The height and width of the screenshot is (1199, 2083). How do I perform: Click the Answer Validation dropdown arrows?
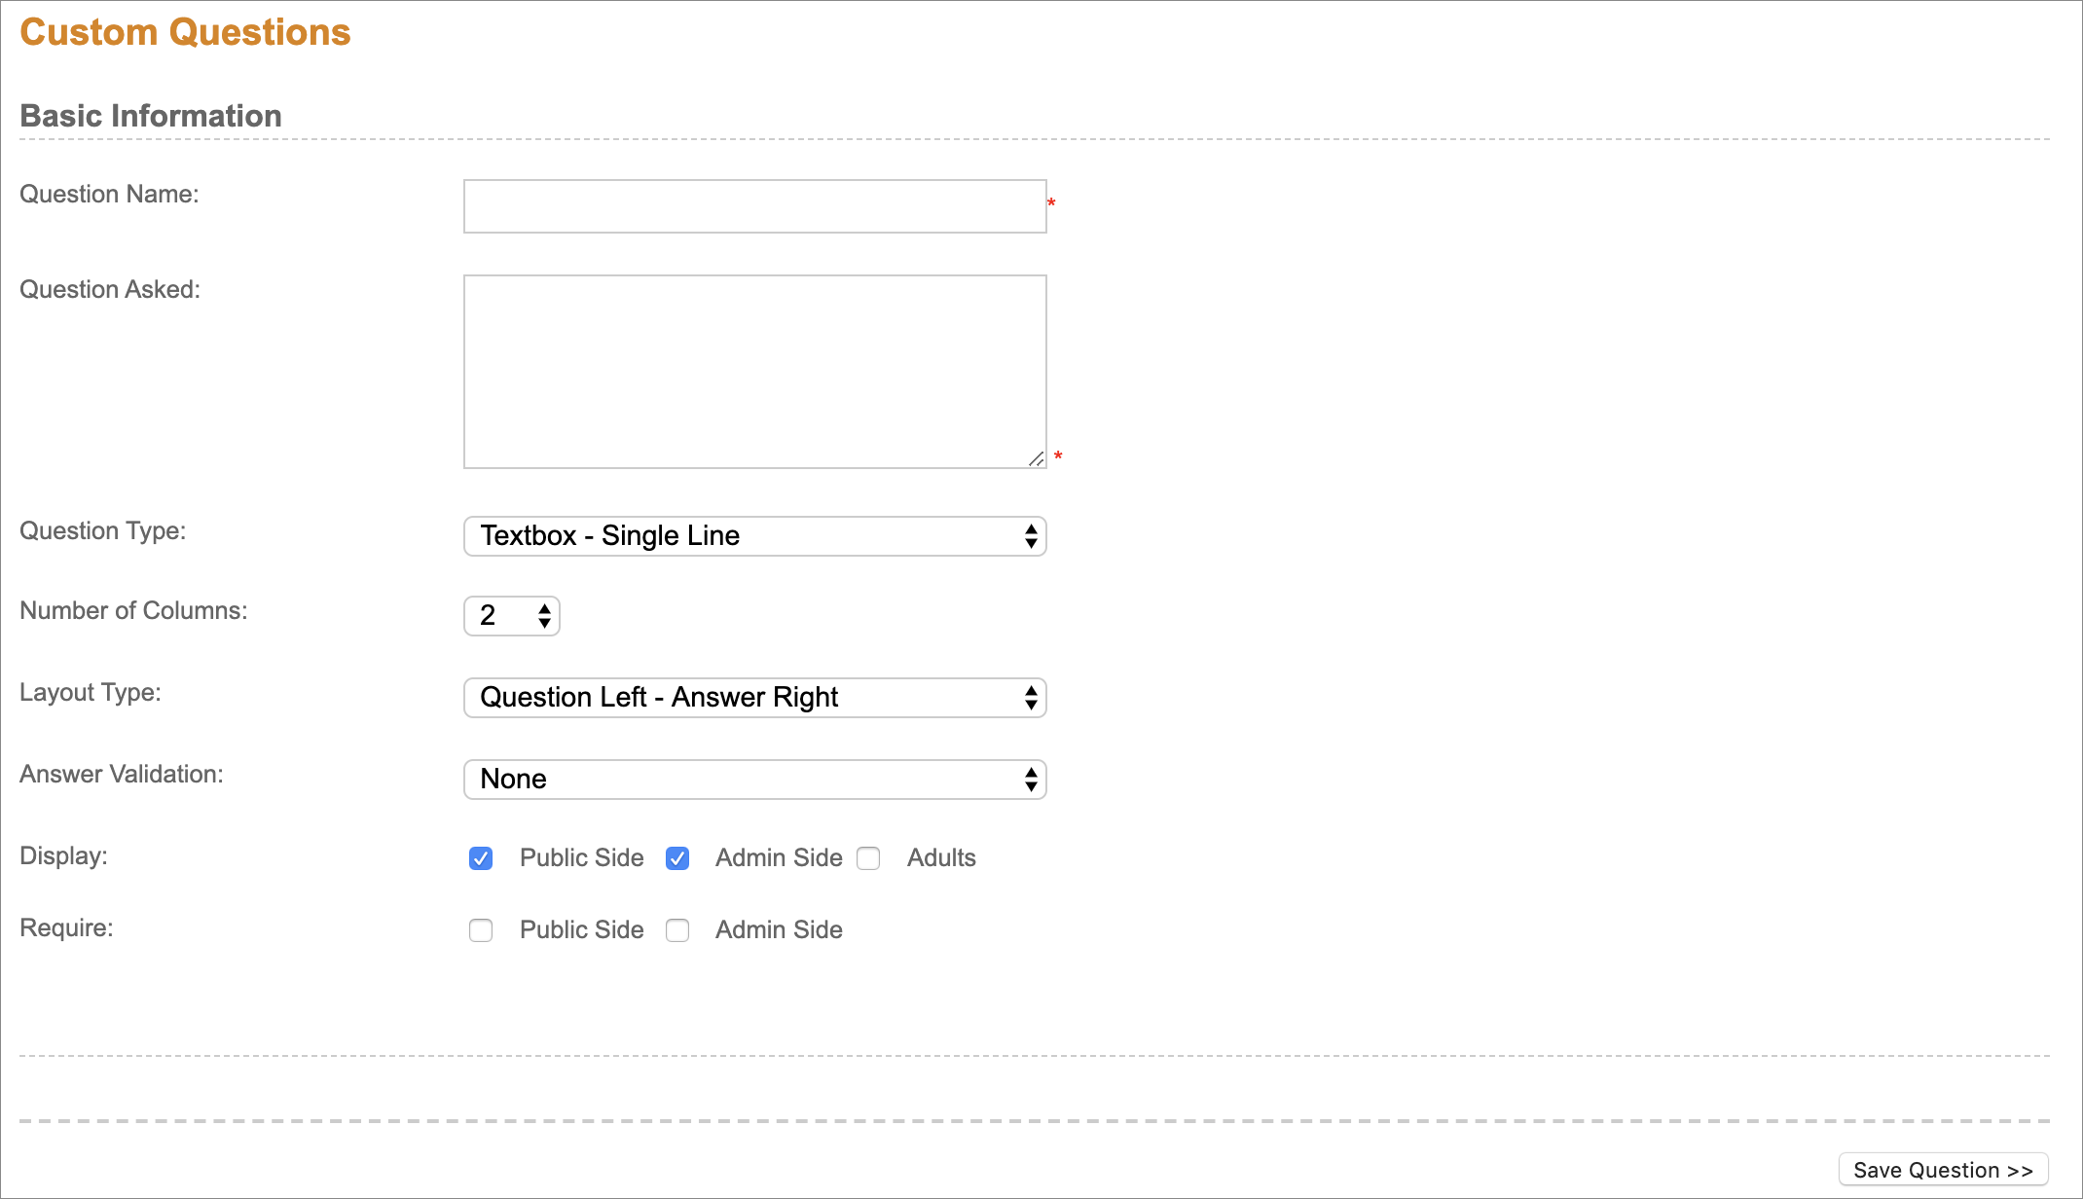(x=1031, y=780)
